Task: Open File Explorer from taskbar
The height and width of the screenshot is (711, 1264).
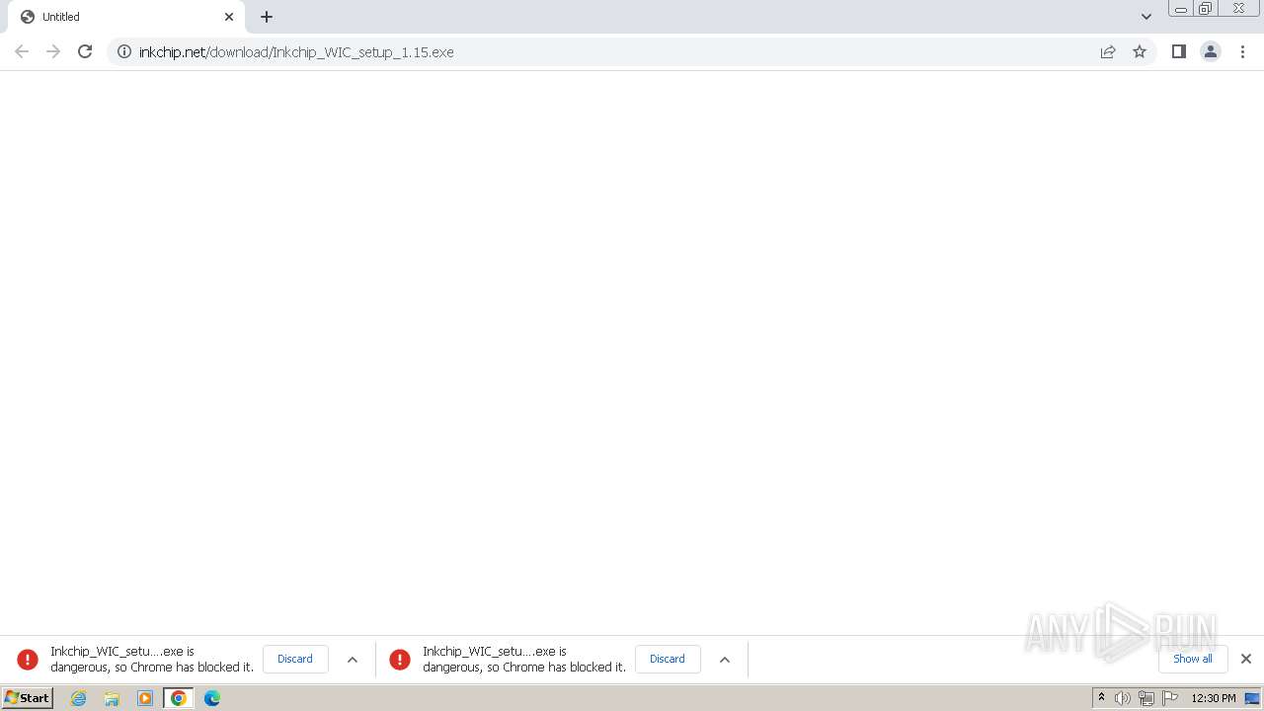Action: (112, 698)
